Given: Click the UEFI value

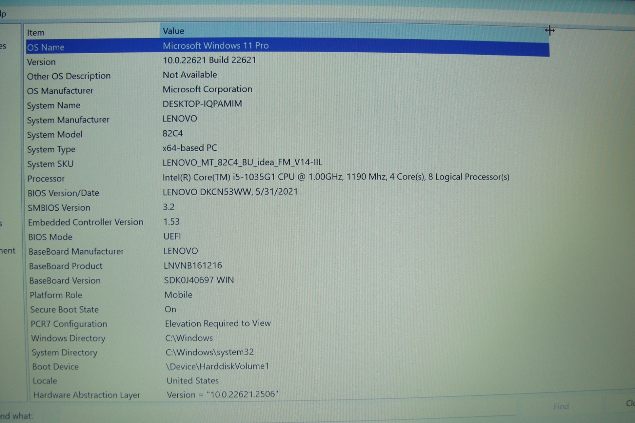Looking at the screenshot, I should (x=172, y=236).
